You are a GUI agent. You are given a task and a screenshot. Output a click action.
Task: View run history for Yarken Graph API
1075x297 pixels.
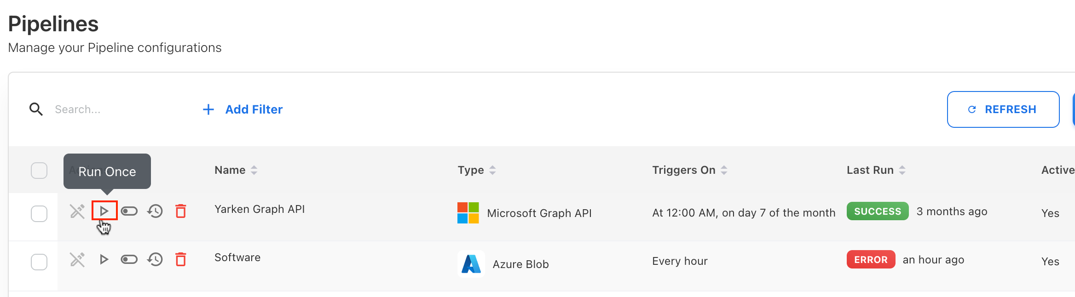click(x=155, y=211)
